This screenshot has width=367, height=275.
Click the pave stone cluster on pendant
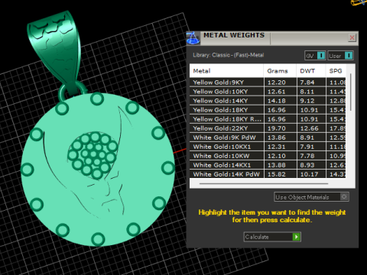pos(93,155)
